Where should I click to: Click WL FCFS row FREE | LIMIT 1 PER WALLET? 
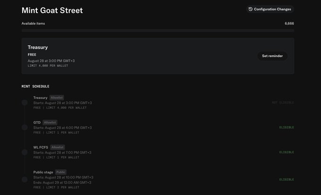coord(56,157)
